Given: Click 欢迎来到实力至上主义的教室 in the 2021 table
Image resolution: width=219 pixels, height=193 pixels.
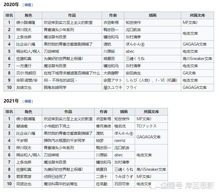Looking at the screenshot, I should (68, 119).
